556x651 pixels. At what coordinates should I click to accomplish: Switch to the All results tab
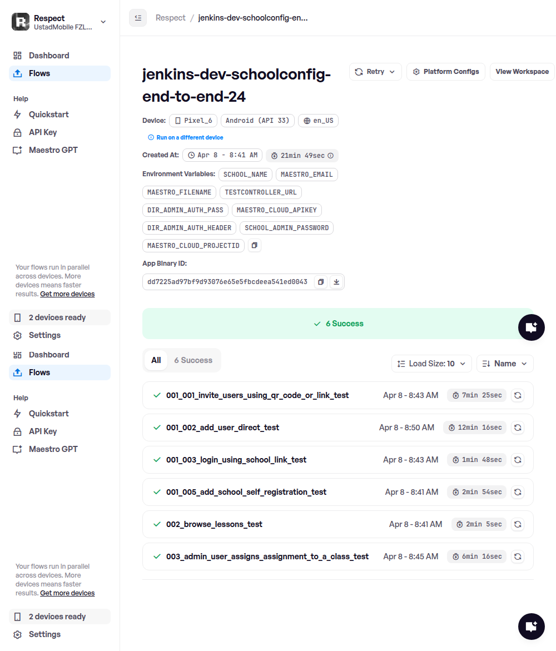click(156, 360)
